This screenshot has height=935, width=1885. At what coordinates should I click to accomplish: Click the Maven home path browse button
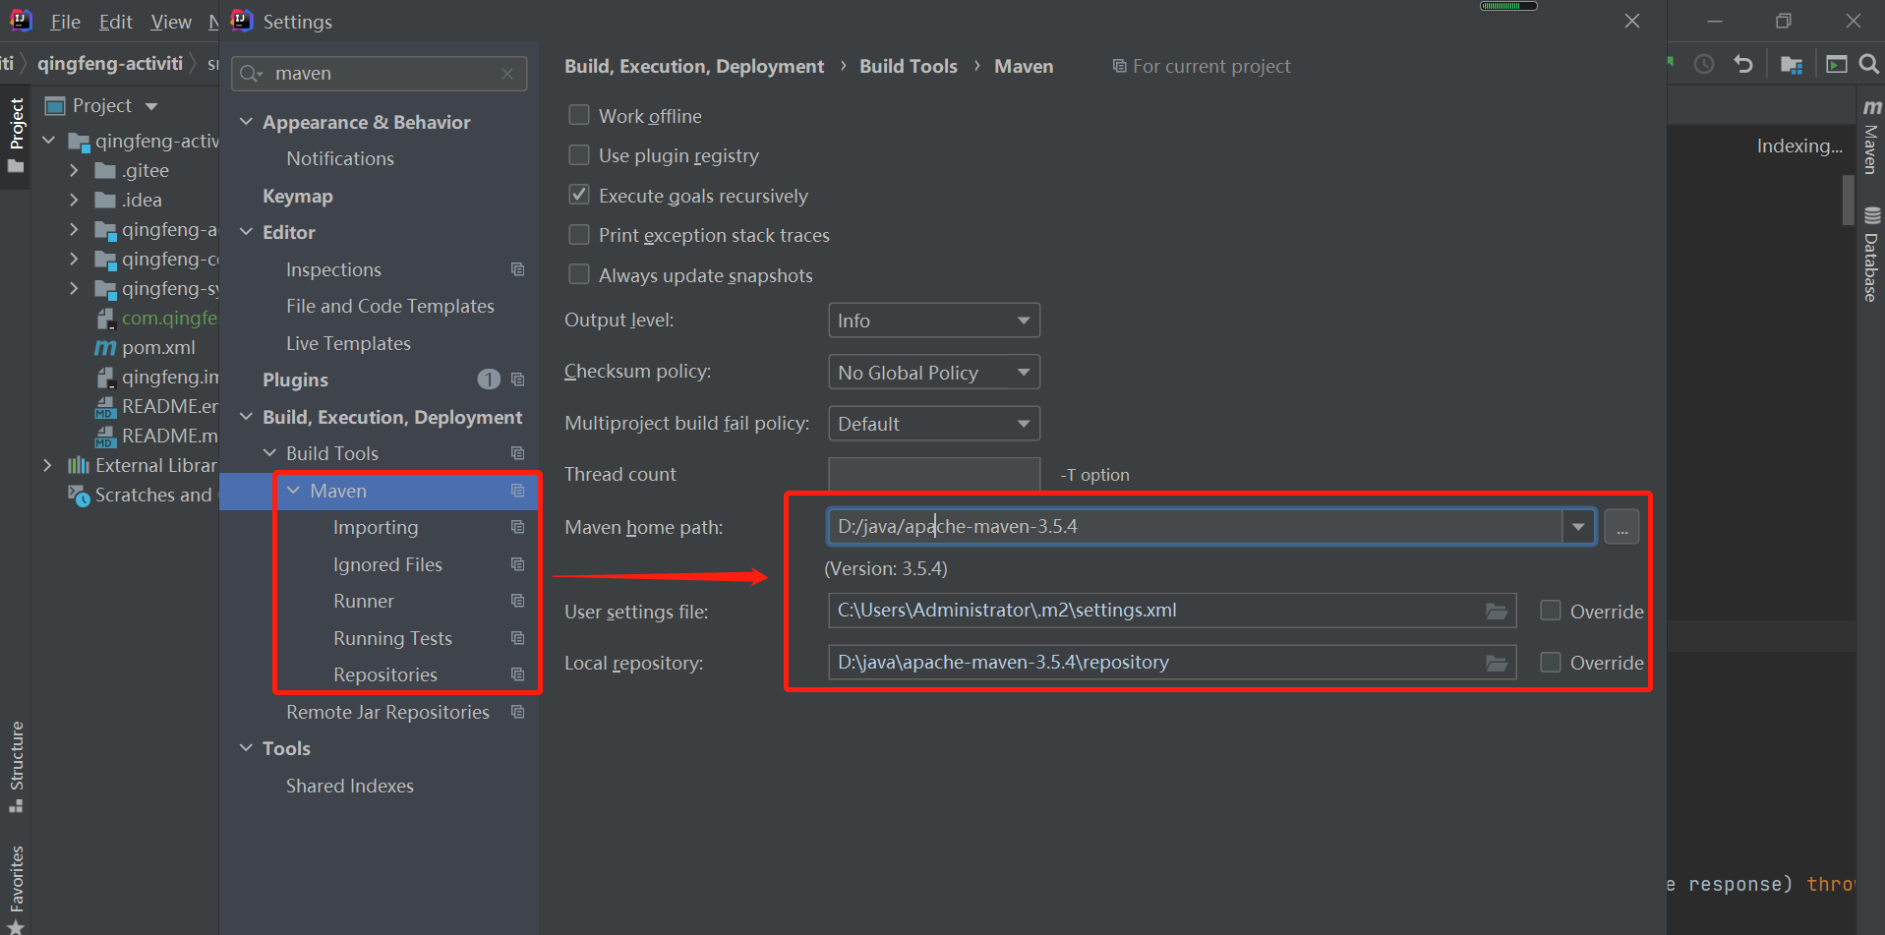[x=1621, y=527]
